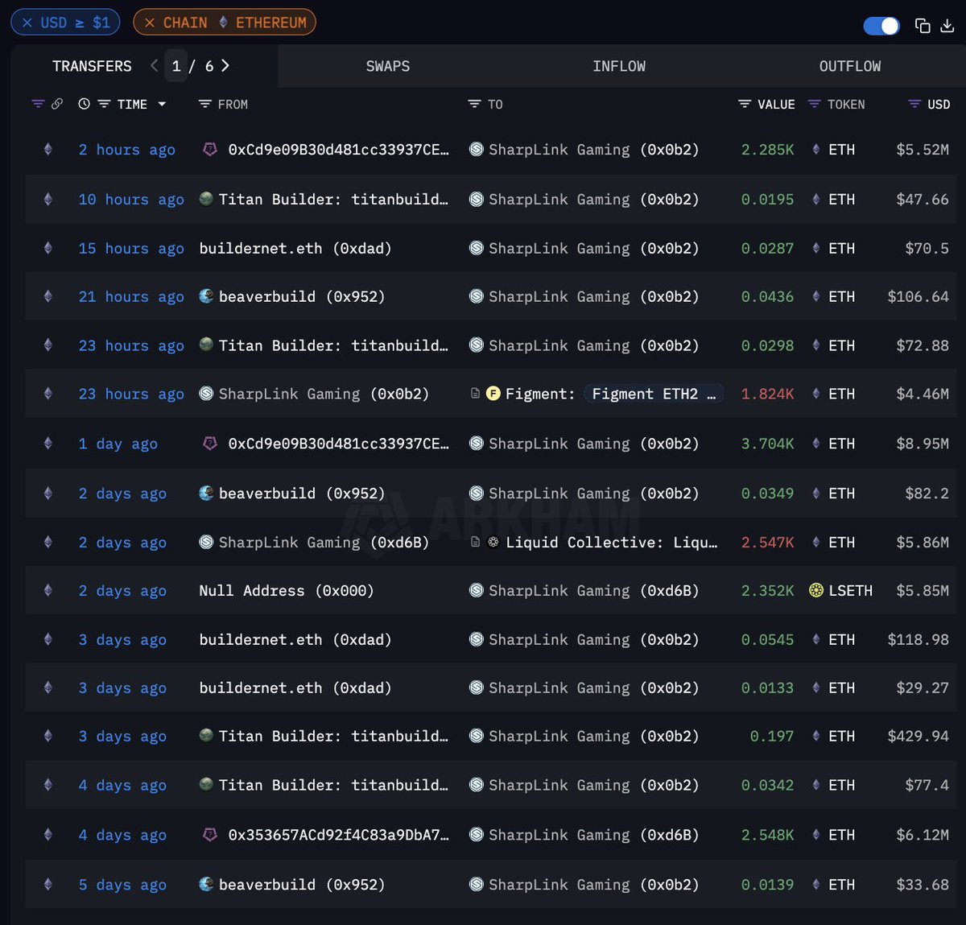Click Titan Builder sender in 10 hours row
The image size is (966, 925).
pos(333,200)
